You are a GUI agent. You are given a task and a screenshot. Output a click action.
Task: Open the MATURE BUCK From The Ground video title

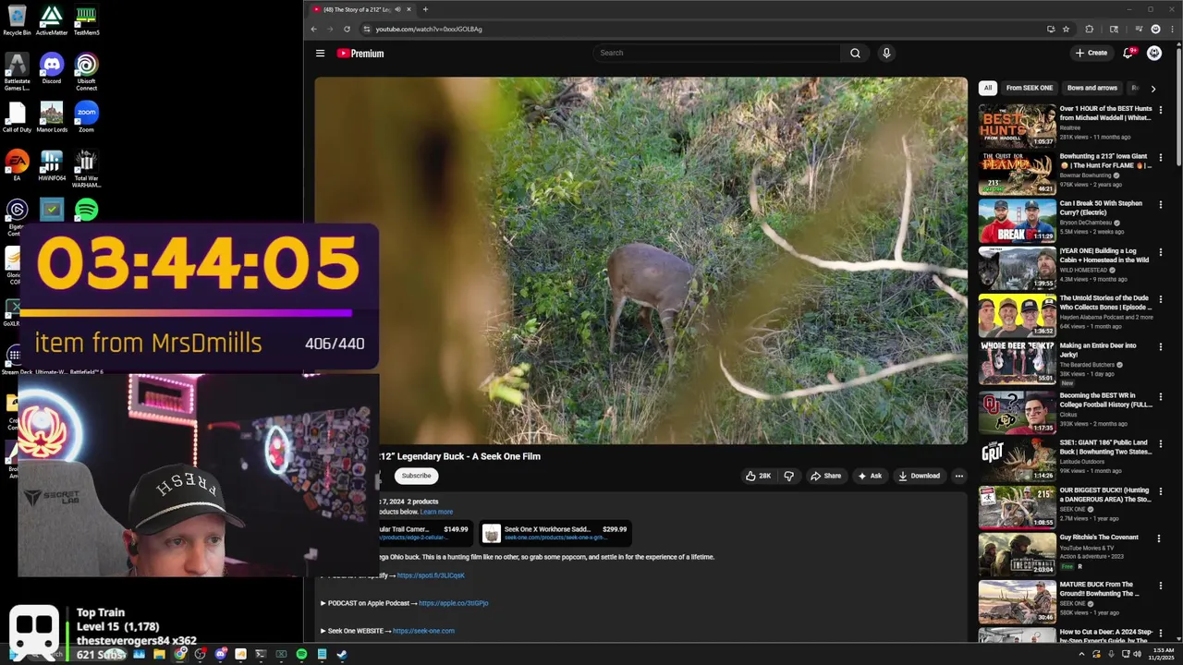click(1104, 589)
